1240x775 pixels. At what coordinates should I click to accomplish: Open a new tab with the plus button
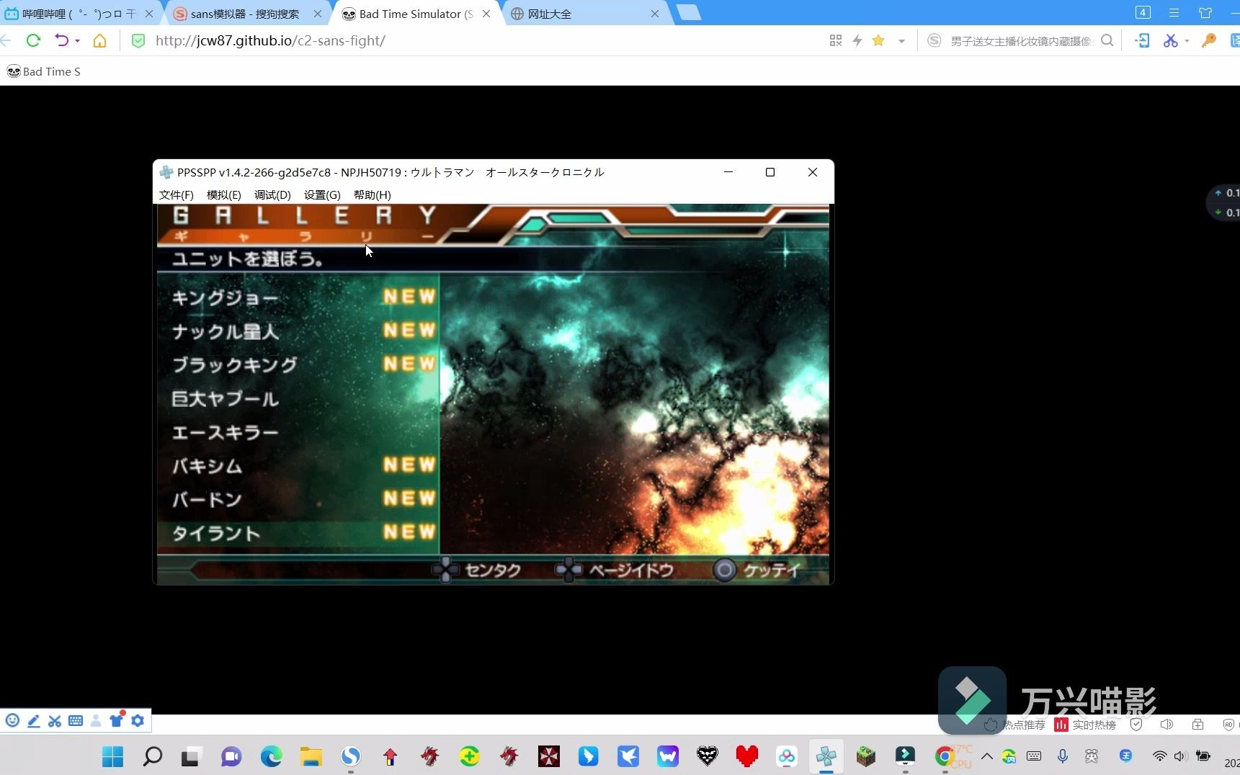[689, 12]
